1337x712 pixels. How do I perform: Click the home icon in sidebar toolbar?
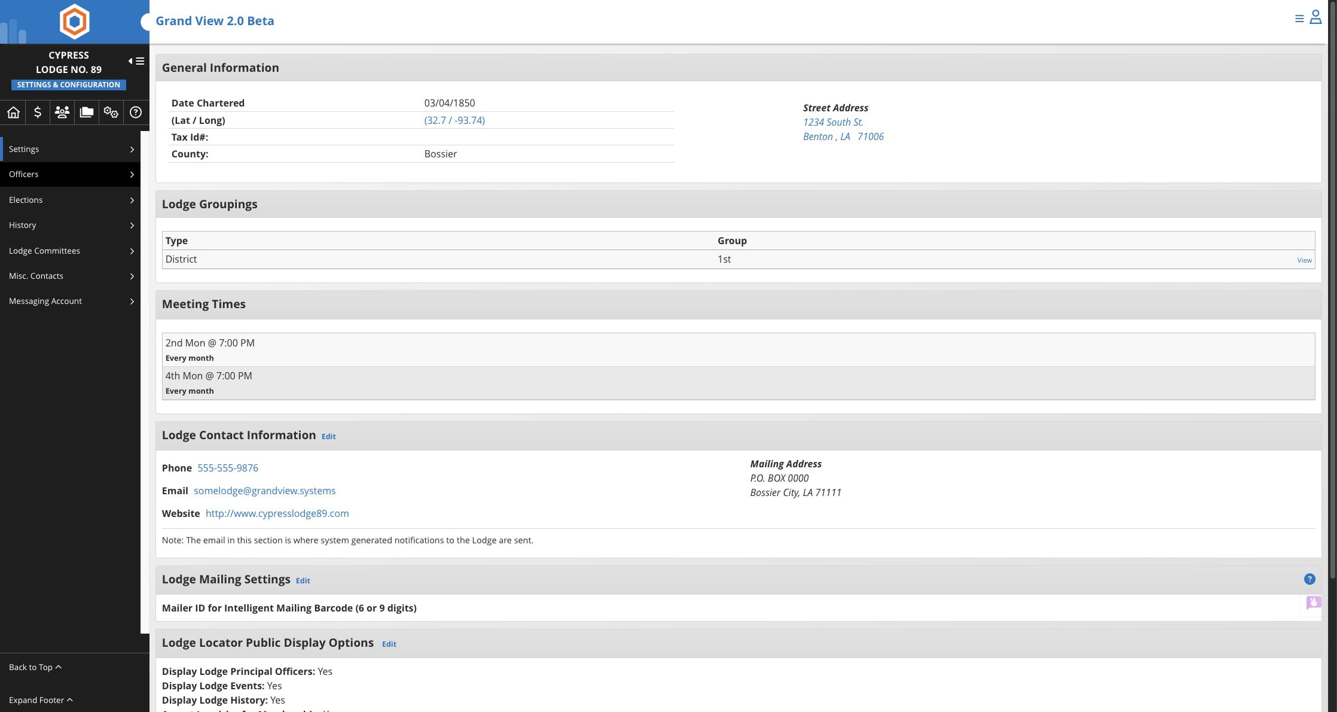[x=13, y=112]
